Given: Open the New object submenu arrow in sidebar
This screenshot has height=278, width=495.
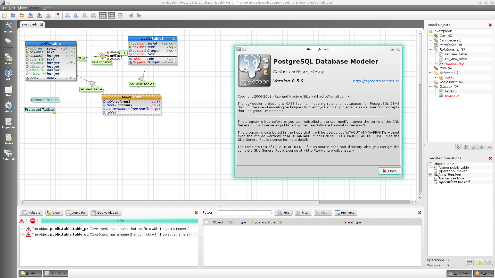Looking at the screenshot, I should pos(15,92).
